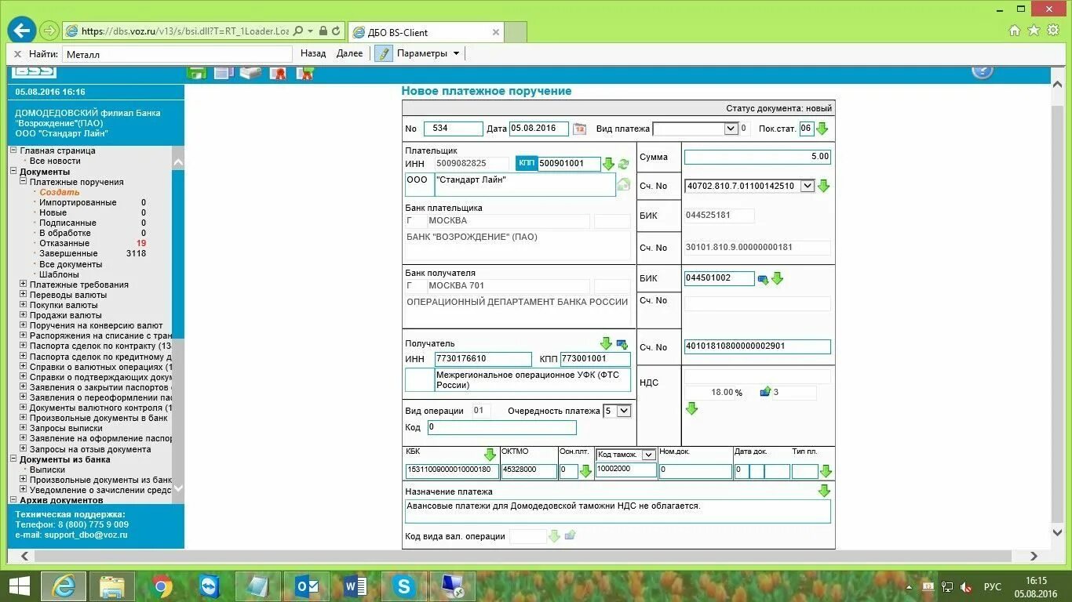Click the refresh button in address bar
The image size is (1072, 602).
click(336, 31)
